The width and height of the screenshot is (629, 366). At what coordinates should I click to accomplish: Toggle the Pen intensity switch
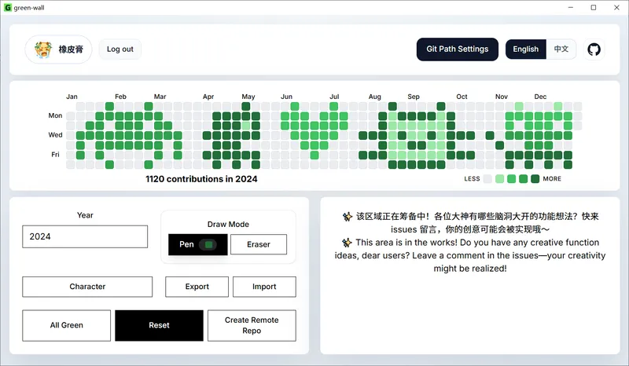[208, 244]
